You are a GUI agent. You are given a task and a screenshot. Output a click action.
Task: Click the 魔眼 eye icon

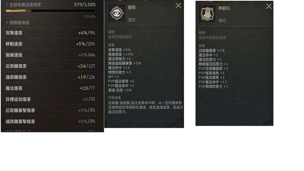116,13
